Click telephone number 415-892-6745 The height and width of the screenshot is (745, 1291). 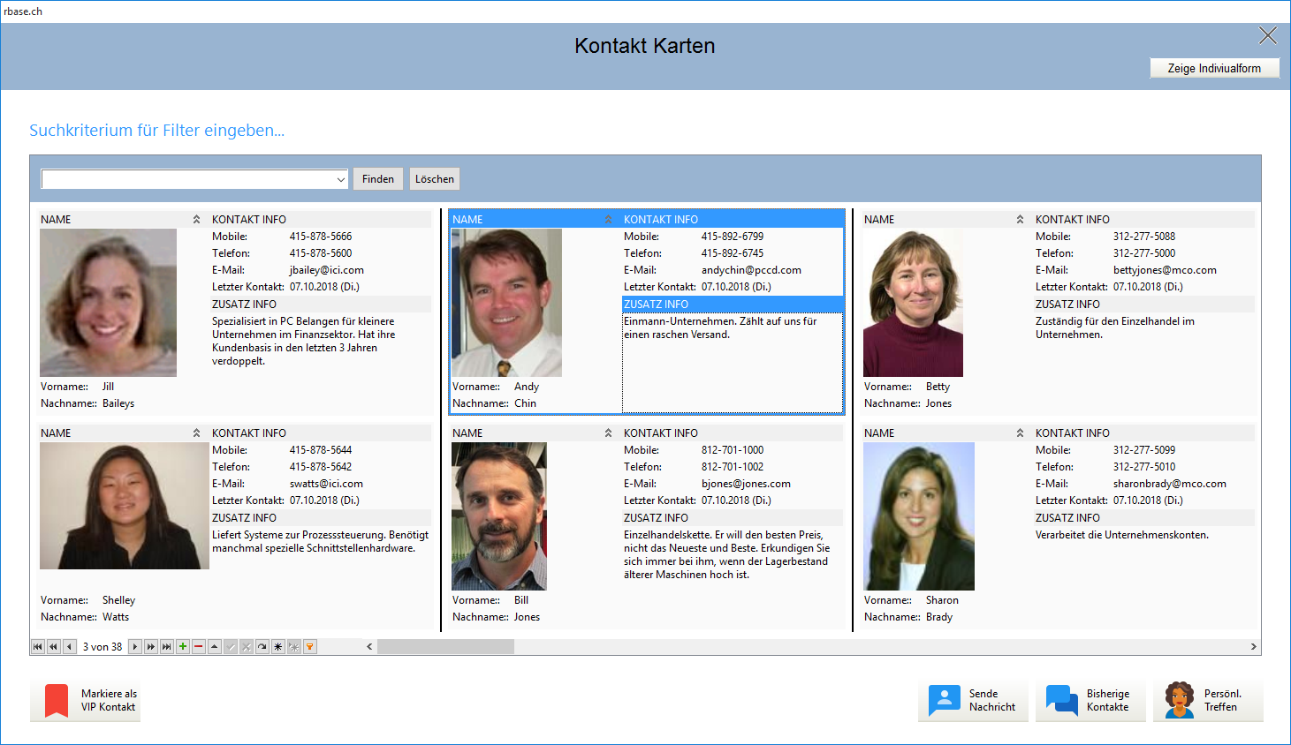(733, 253)
